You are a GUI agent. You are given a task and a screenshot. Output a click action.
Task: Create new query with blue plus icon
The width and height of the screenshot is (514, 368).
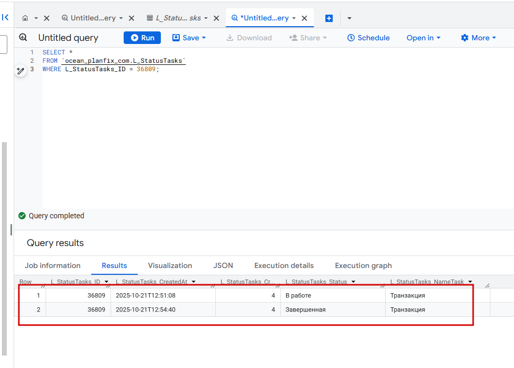pos(329,18)
